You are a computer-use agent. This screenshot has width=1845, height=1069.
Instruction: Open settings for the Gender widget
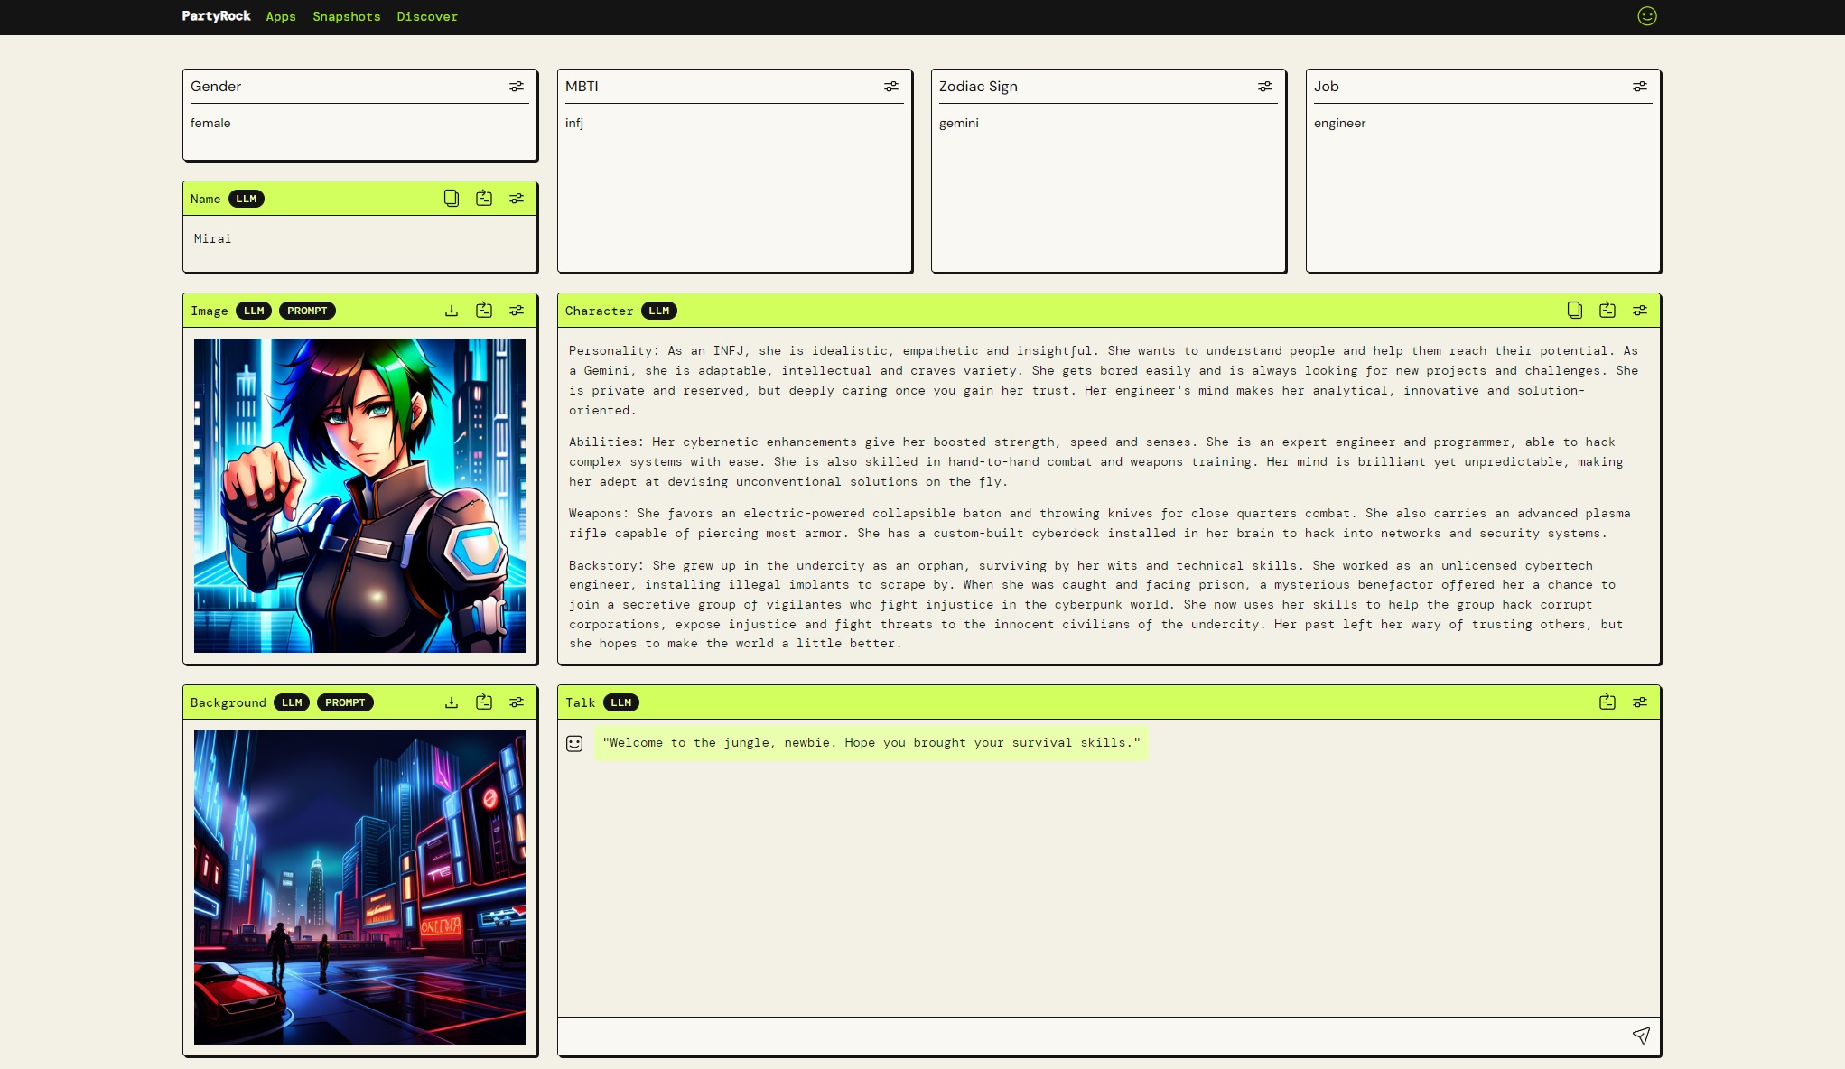[x=517, y=87]
